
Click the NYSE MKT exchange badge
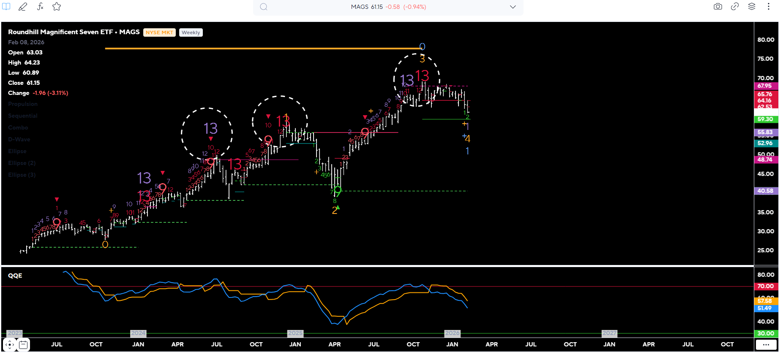tap(159, 32)
